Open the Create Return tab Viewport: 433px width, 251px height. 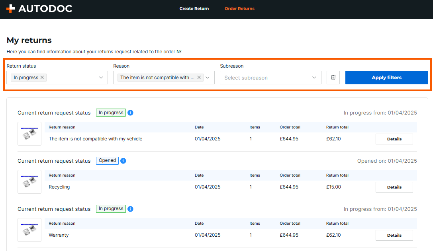pos(194,8)
